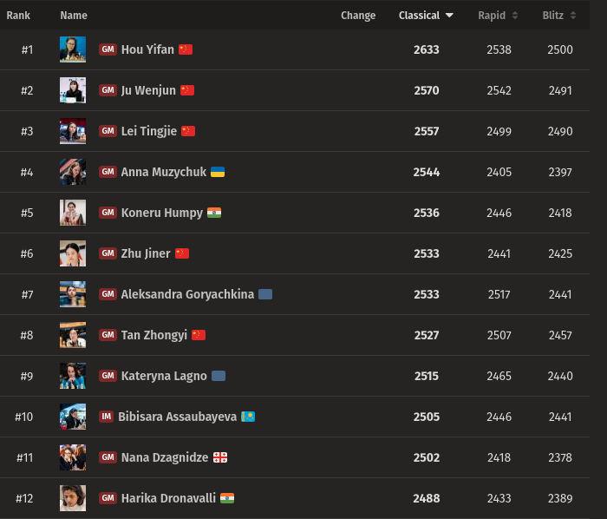Click India flag next to Koneru Humpy
This screenshot has width=607, height=519.
coord(214,213)
